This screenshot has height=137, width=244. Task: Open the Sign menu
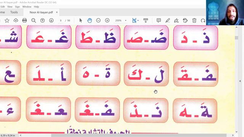coord(17,7)
